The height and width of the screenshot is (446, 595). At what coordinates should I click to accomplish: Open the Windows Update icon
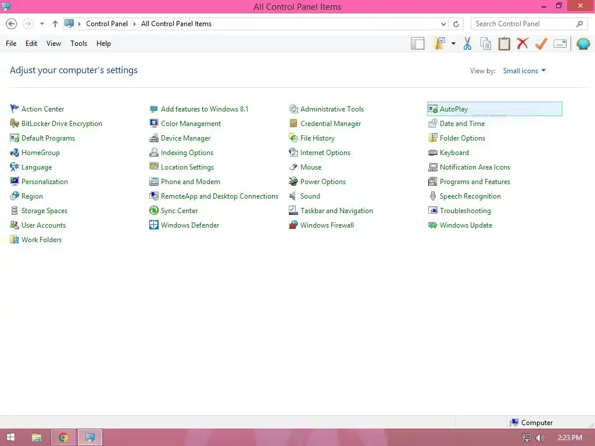click(x=432, y=225)
